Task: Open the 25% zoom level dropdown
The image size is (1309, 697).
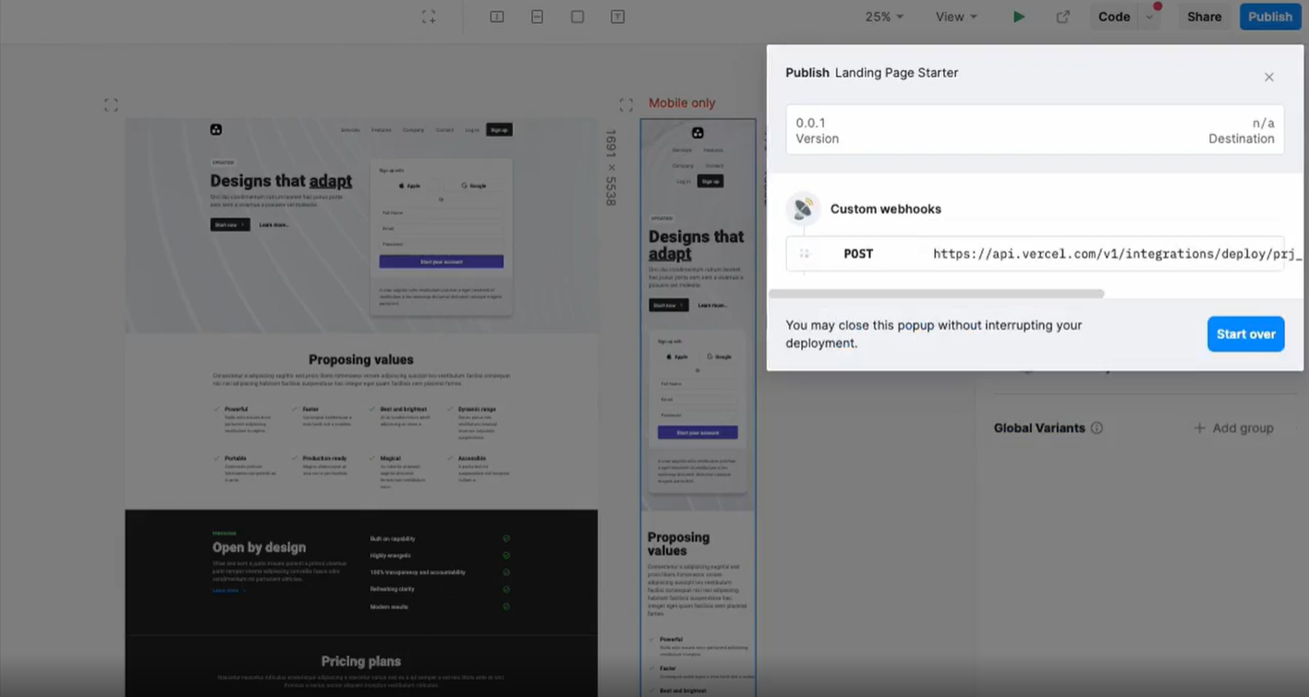Action: pos(884,17)
